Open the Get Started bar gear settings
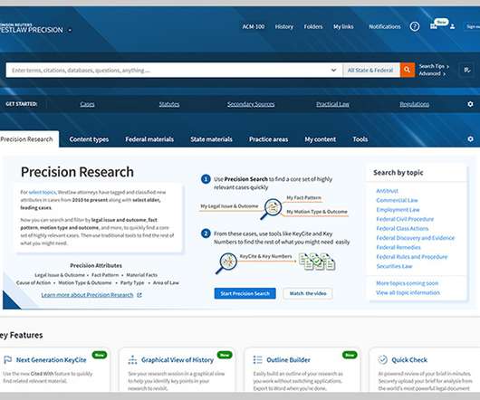The image size is (480, 400). (x=470, y=104)
